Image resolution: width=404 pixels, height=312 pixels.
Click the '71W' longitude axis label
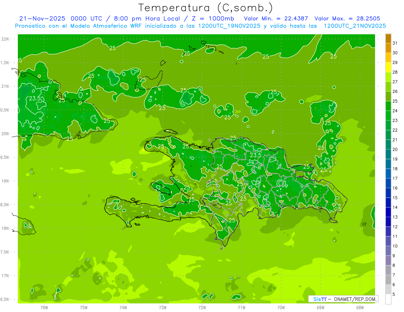[x=241, y=308]
